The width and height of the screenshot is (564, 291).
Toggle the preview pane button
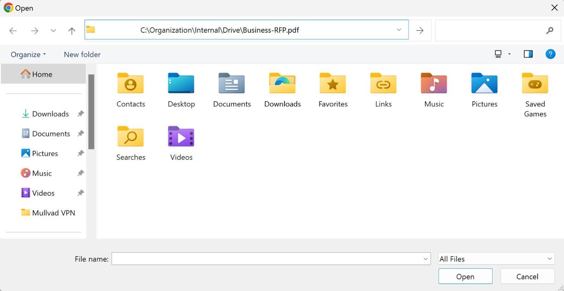528,54
